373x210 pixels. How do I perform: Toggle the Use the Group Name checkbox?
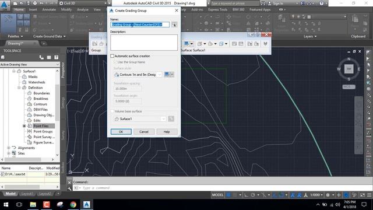point(115,62)
